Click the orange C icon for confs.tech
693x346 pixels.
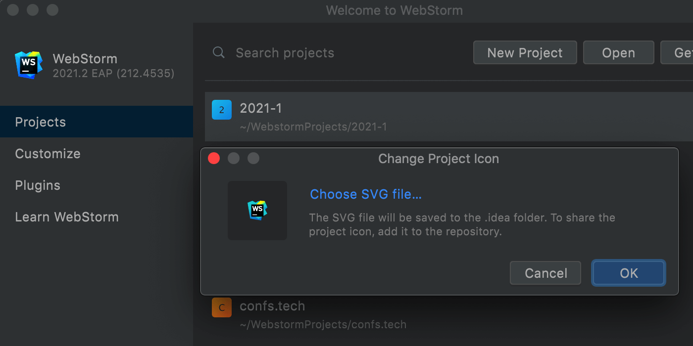click(222, 307)
